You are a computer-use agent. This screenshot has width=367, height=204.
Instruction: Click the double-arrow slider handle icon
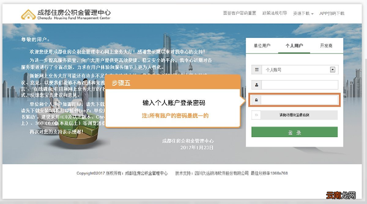tap(257, 115)
